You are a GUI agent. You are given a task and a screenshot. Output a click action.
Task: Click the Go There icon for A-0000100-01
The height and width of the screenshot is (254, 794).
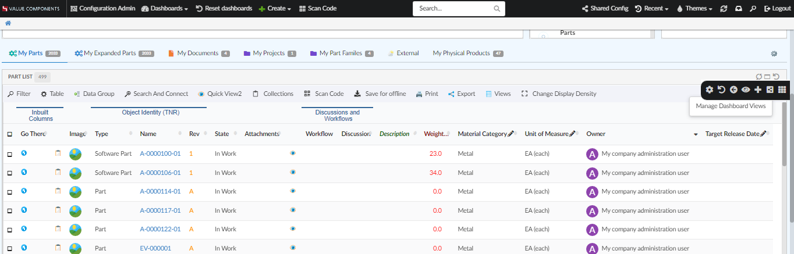click(x=24, y=153)
